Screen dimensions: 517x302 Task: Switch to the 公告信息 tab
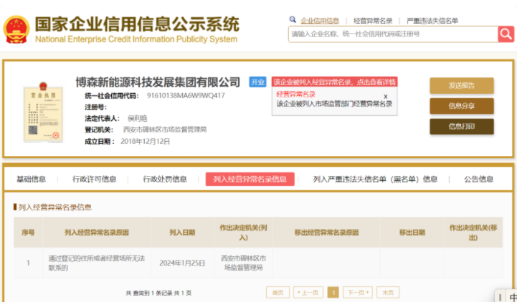[x=479, y=179]
